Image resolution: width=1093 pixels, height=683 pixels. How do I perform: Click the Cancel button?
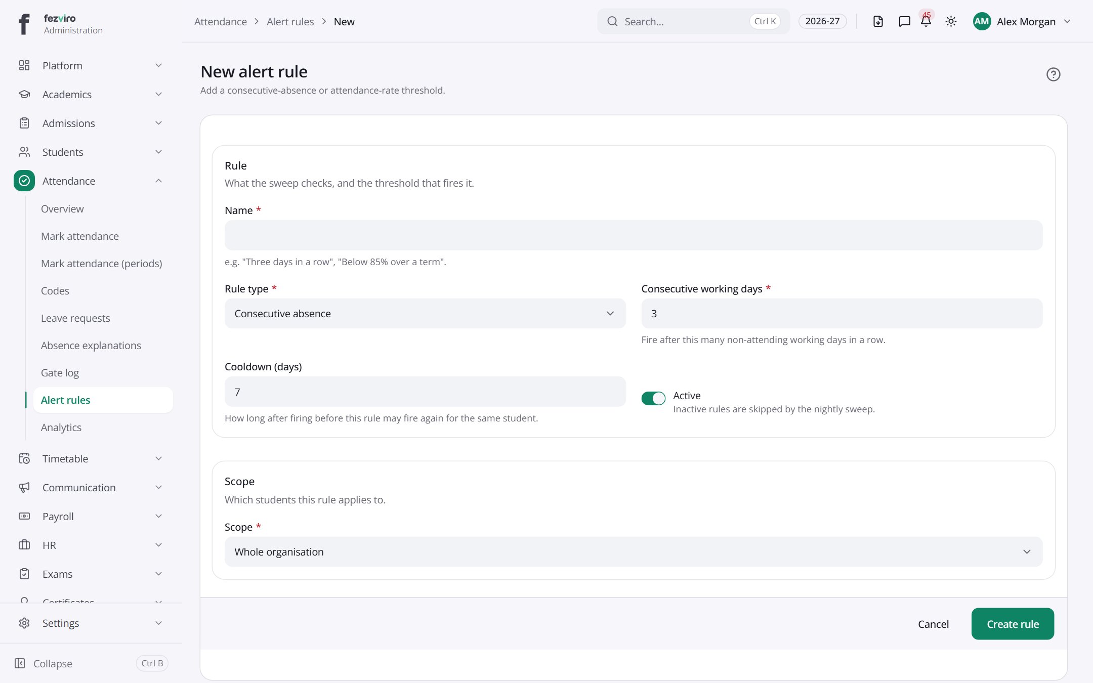(x=933, y=624)
